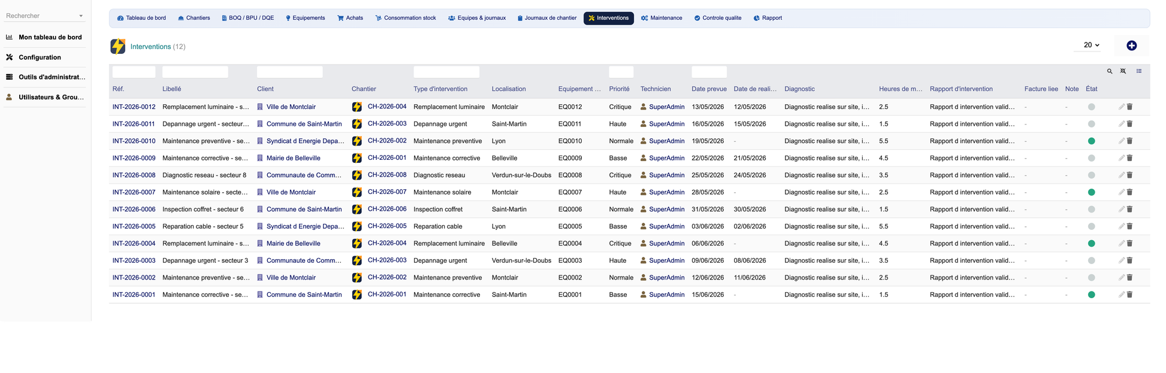This screenshot has width=1166, height=373.
Task: Delete intervention INT-2026-0001 via trash icon
Action: point(1129,295)
